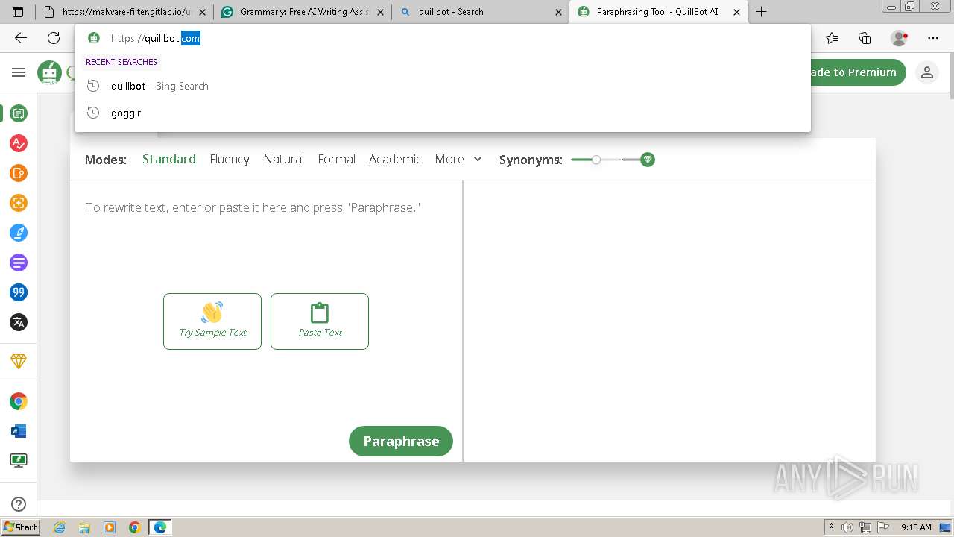Add a new browser tab
The image size is (954, 537).
click(761, 12)
